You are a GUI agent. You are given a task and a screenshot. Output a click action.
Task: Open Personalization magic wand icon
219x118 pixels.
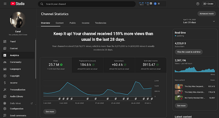click(x=5, y=89)
